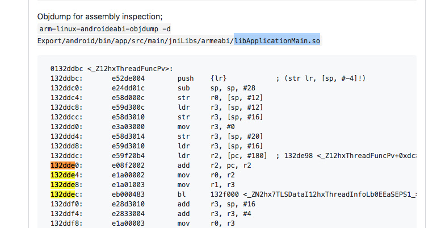Click the _Z12hxThreadFuncPv function label line
The width and height of the screenshot is (441, 228).
(111, 68)
